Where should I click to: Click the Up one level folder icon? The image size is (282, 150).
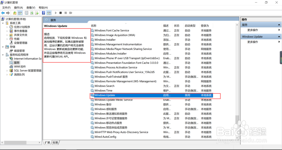coord(15,13)
